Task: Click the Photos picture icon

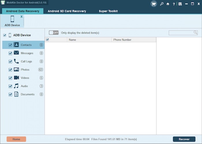Action: coord(16,70)
